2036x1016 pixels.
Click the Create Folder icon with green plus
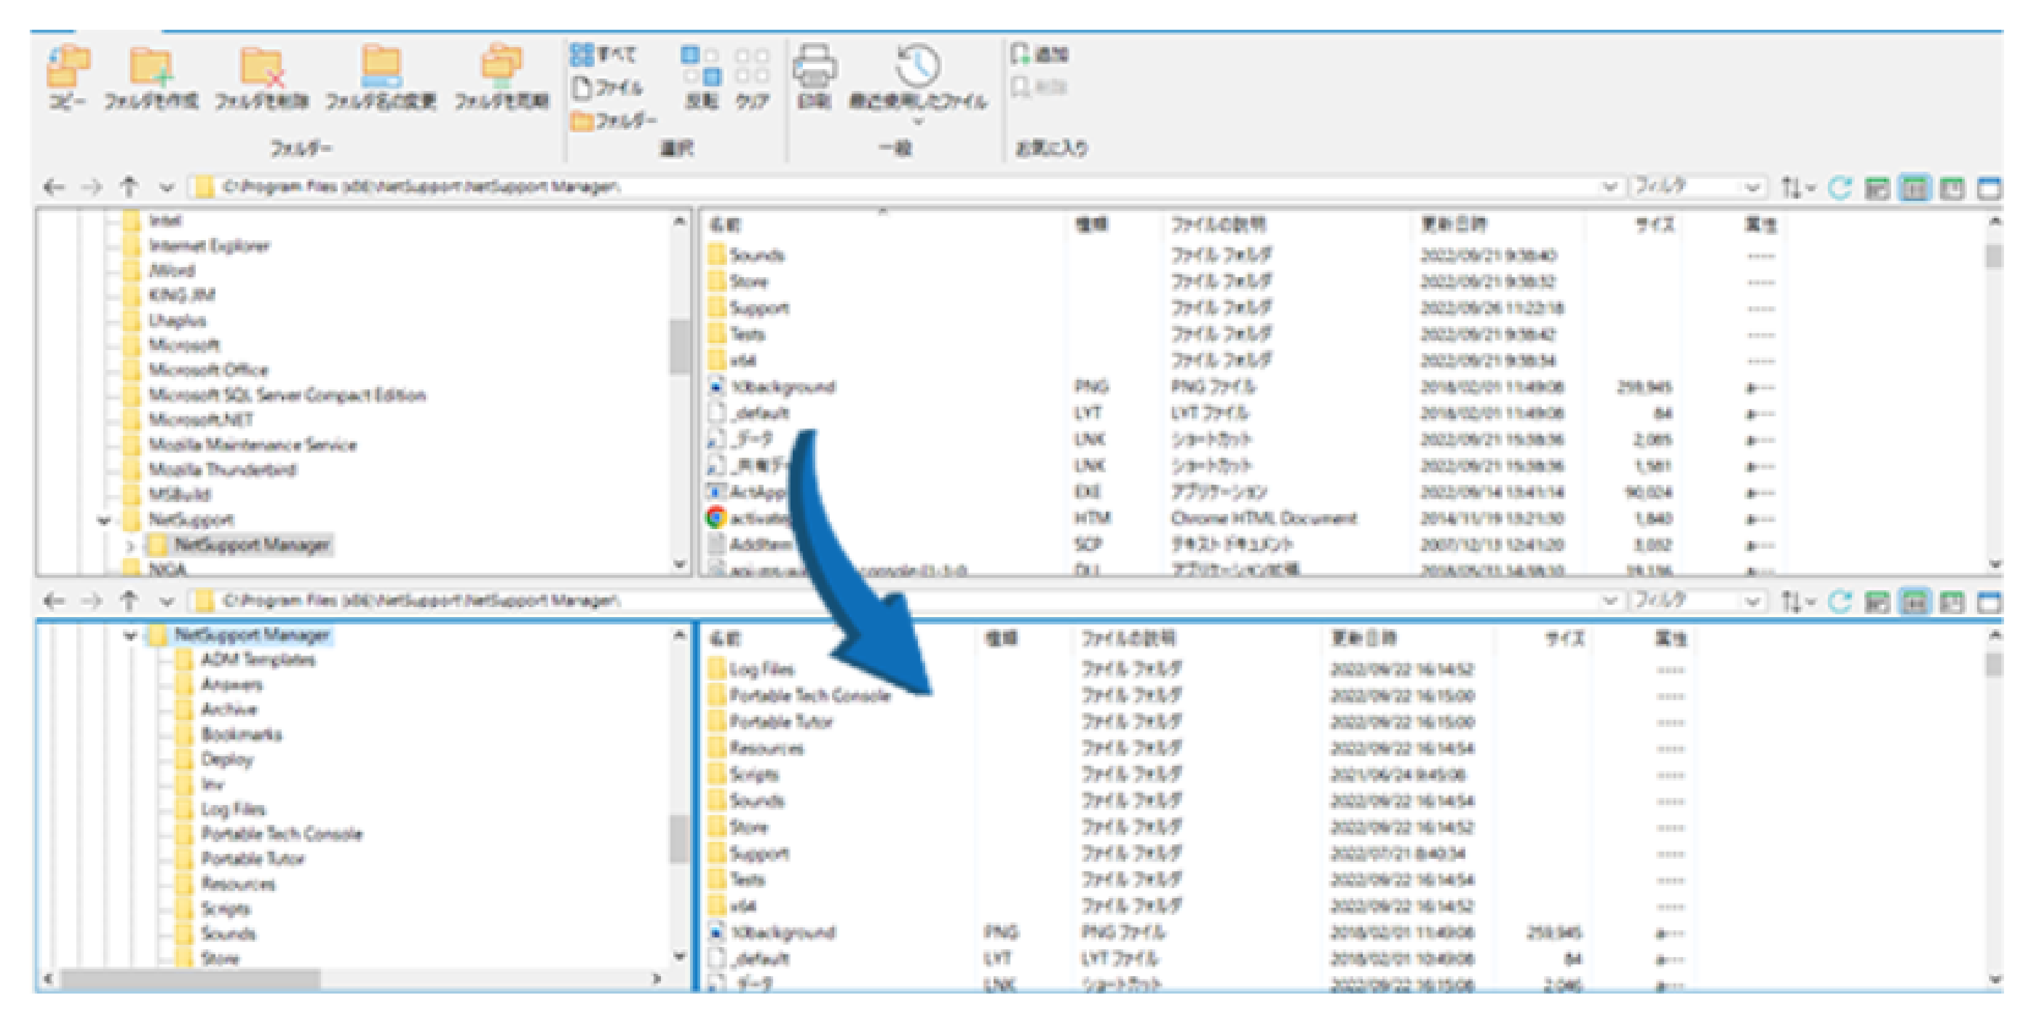click(151, 68)
